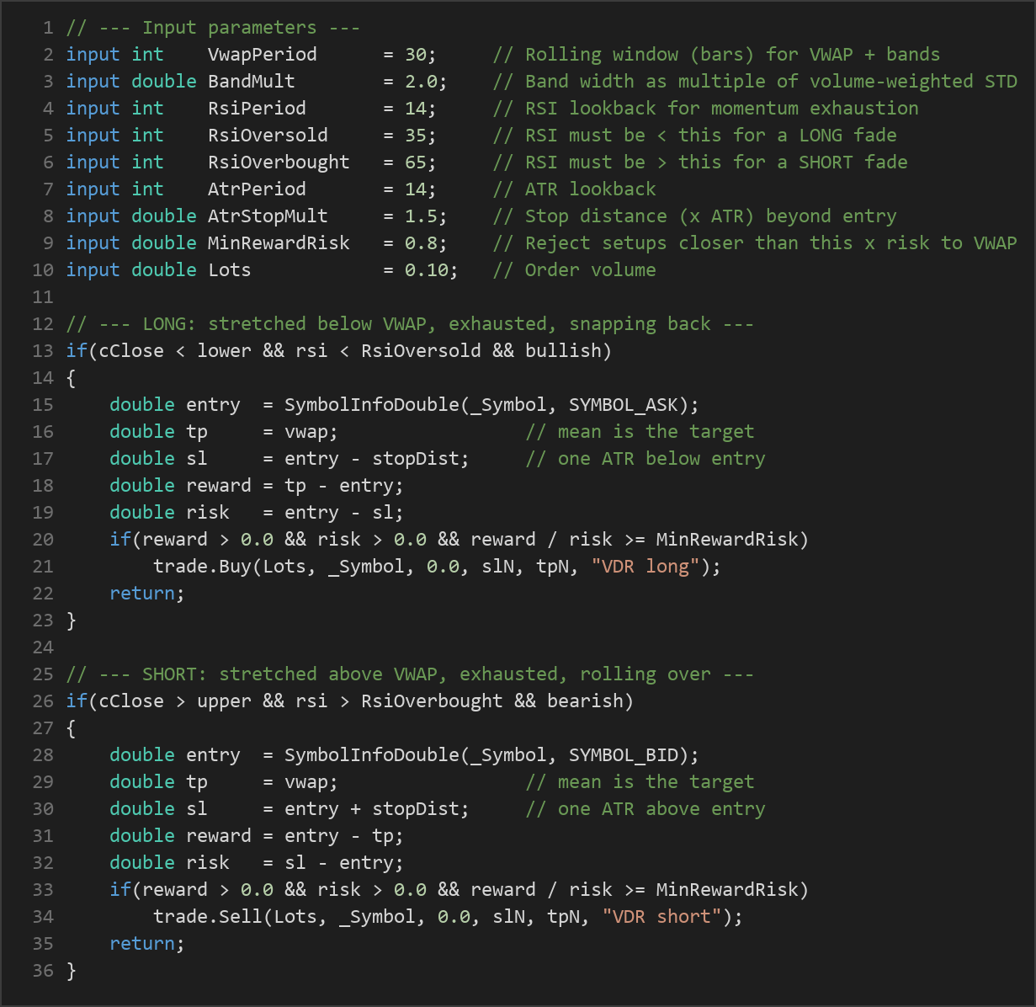The image size is (1036, 1007).
Task: Click the value 35 on line 5
Action: click(x=416, y=136)
